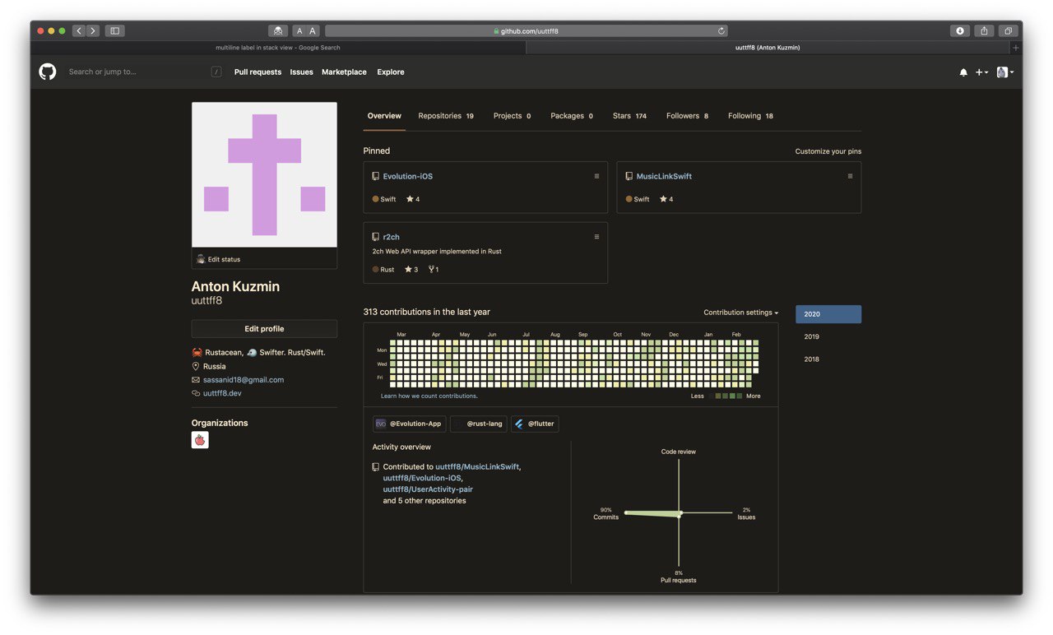1053x635 pixels.
Task: Open the uuttff8.dev website link
Action: pos(222,393)
